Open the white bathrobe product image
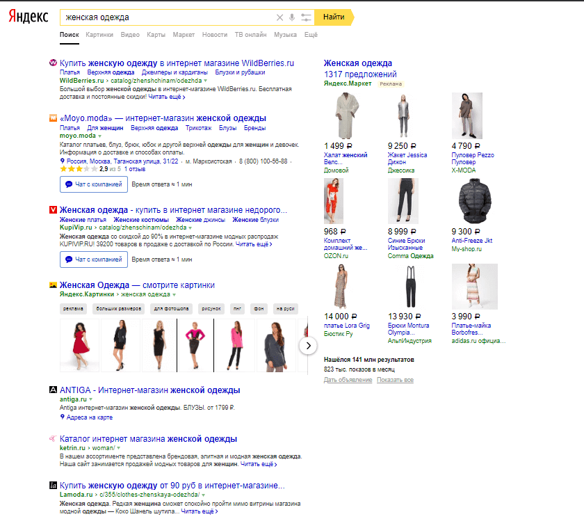This screenshot has height=519, width=584. click(x=347, y=116)
